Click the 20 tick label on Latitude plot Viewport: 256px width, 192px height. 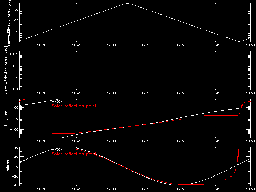click(x=16, y=157)
